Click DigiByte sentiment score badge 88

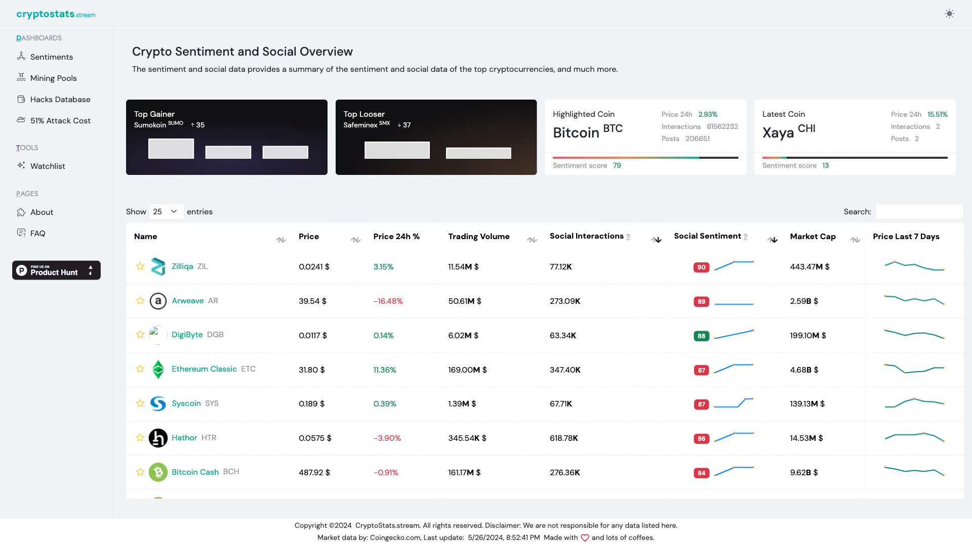pos(701,336)
